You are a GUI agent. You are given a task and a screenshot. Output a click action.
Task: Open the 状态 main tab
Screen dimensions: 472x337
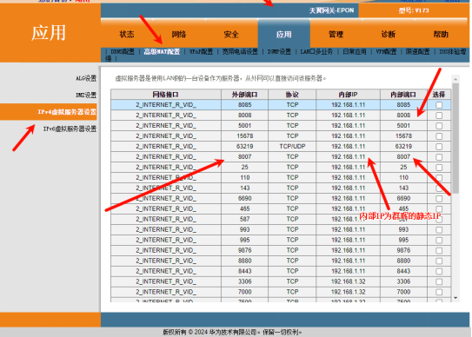click(127, 34)
